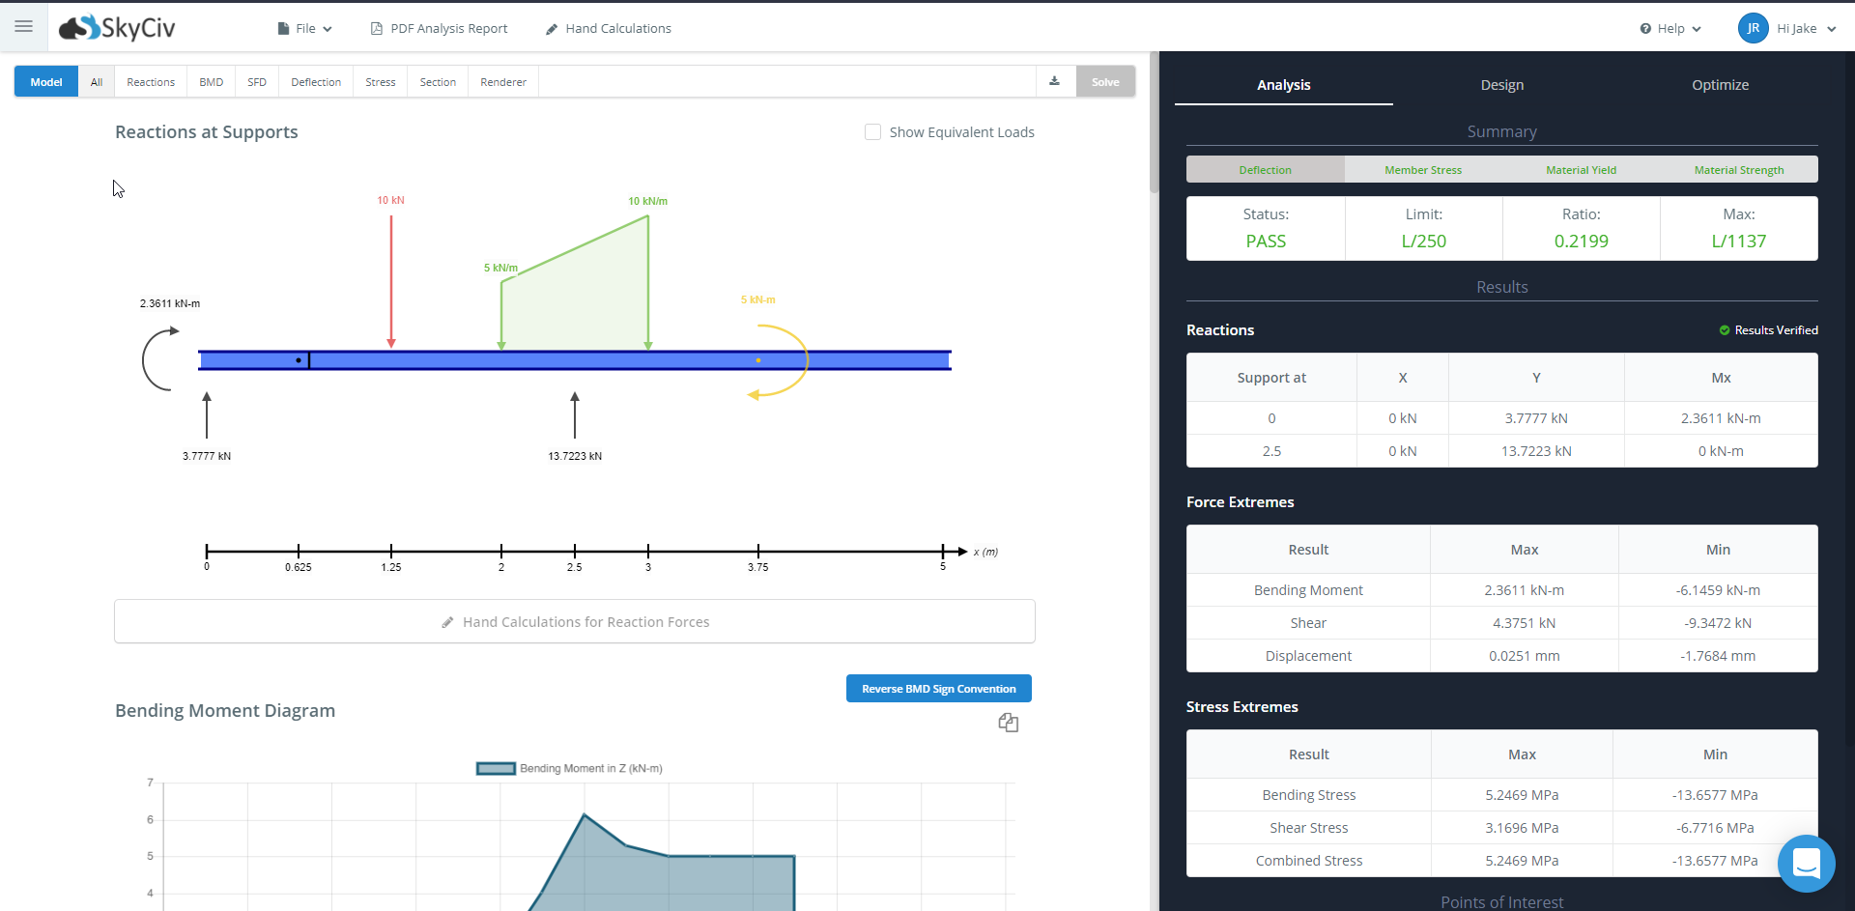Click the PASS status value
This screenshot has width=1855, height=911.
(x=1266, y=242)
